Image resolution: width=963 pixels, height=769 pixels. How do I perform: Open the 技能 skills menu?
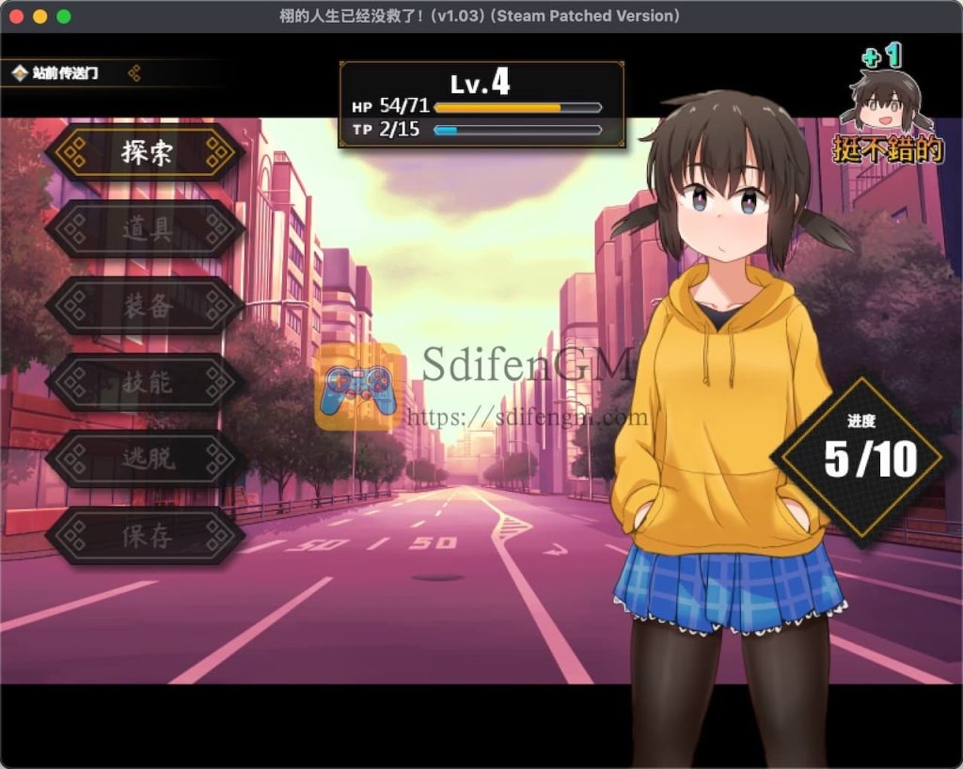coord(145,383)
